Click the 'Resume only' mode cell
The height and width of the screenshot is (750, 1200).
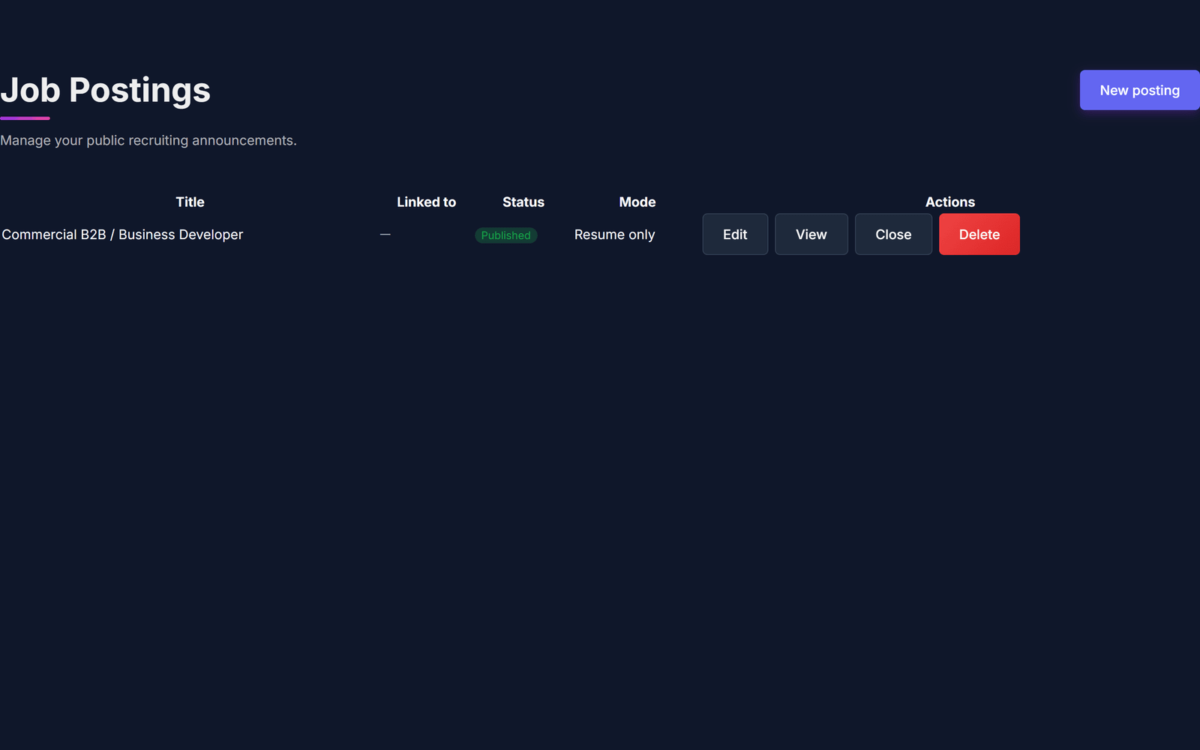614,235
